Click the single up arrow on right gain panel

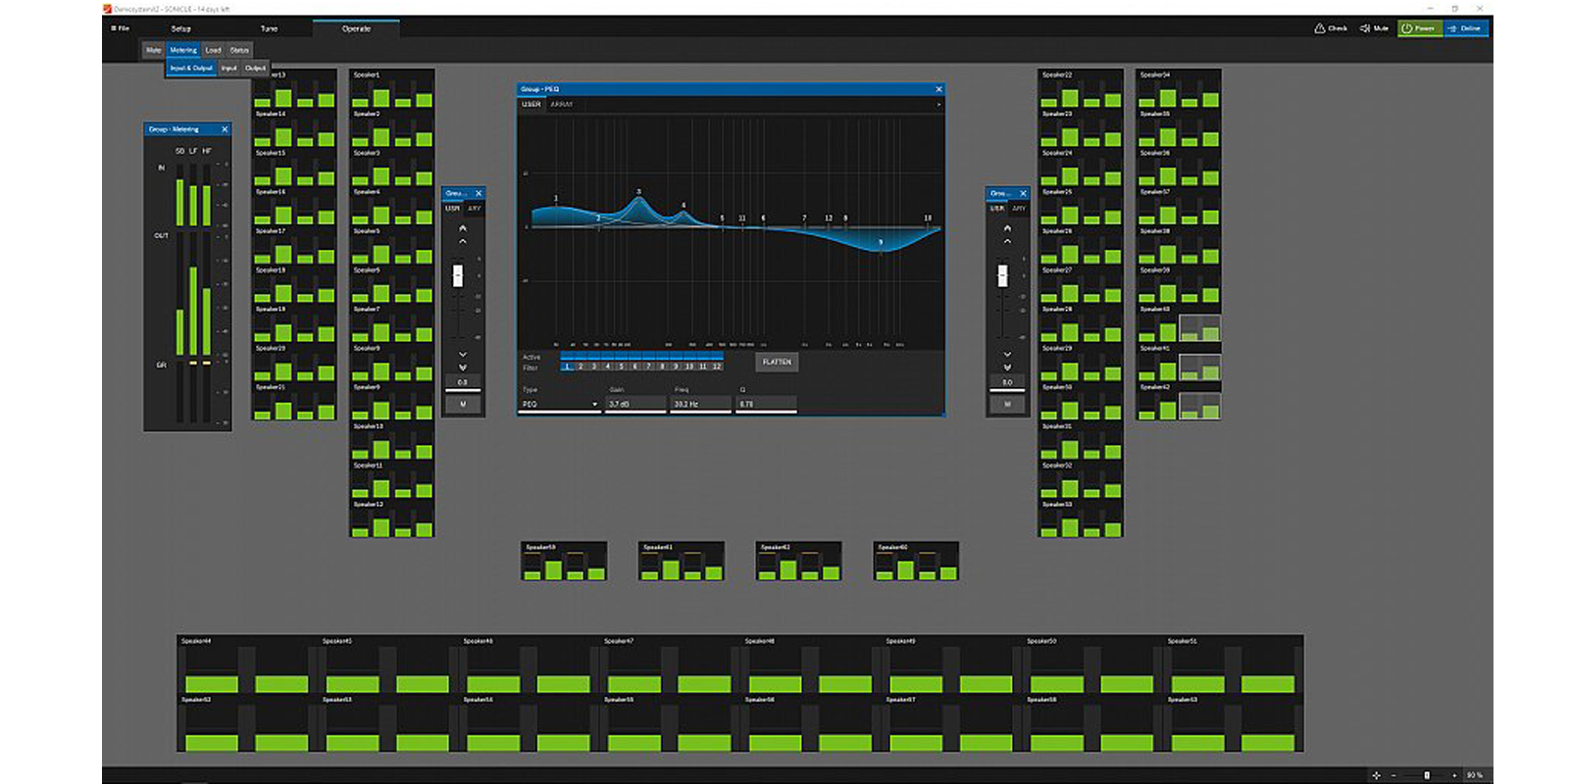tap(1007, 241)
